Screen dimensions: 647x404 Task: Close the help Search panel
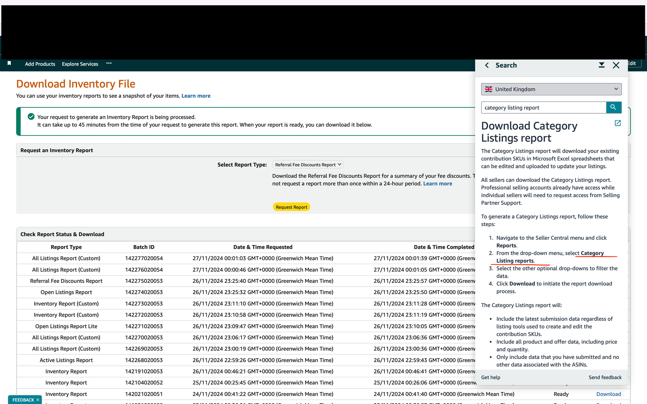616,65
